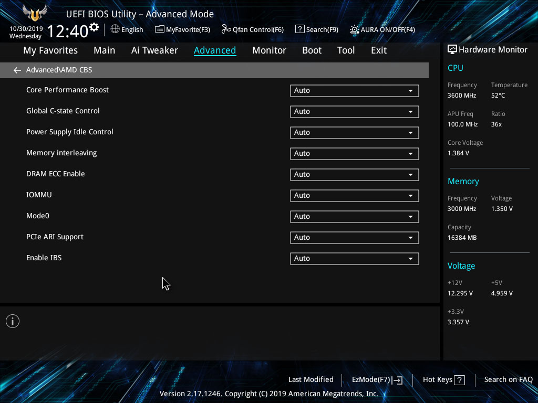538x403 pixels.
Task: Switch to EzMode(F7) label
Action: pyautogui.click(x=371, y=380)
